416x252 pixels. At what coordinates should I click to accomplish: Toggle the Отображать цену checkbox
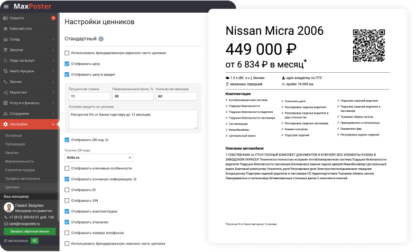tap(67, 64)
